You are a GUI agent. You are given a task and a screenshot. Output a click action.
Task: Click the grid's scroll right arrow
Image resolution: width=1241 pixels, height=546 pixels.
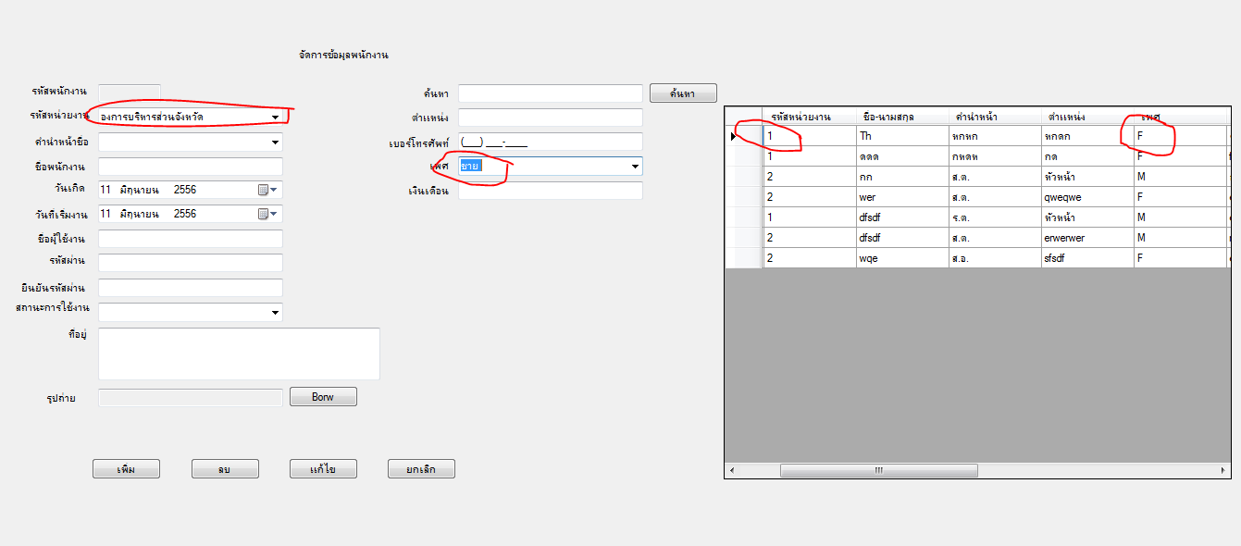click(1223, 470)
